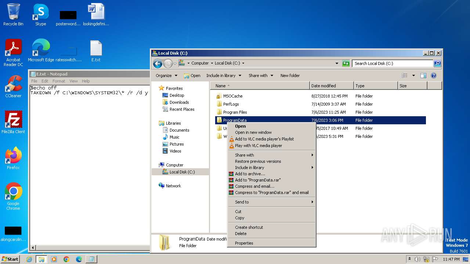
Task: Show hidden system tray icons arrow
Action: [410, 259]
